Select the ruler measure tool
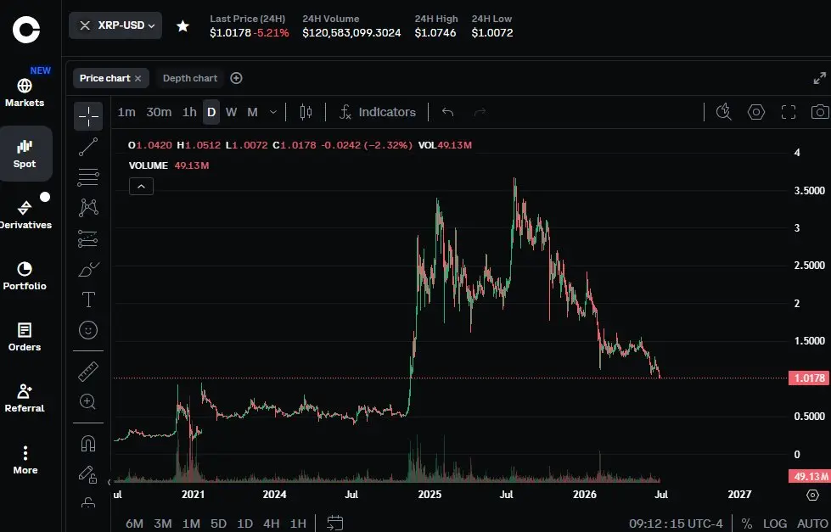Screen dimensions: 831x532 coord(88,372)
